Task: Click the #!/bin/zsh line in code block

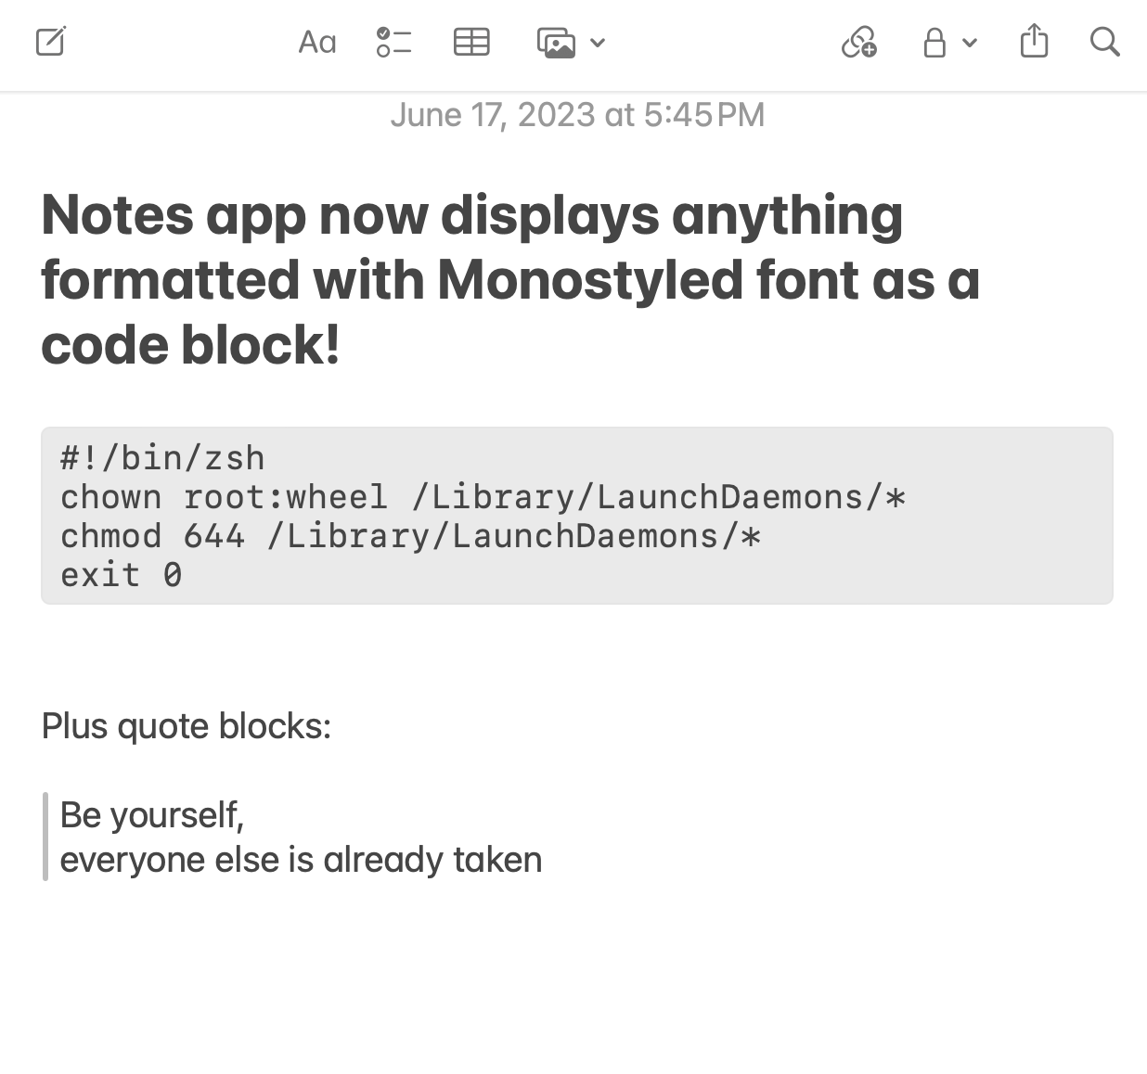Action: (x=163, y=458)
